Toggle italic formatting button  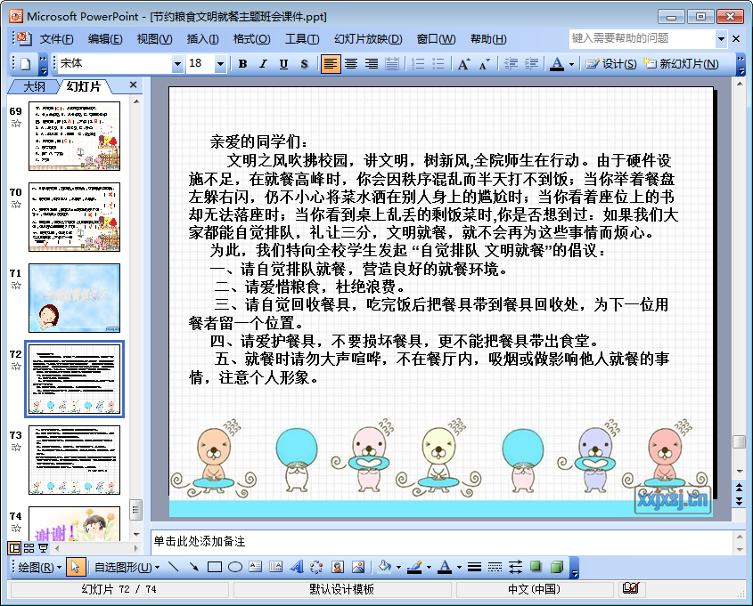[x=263, y=64]
